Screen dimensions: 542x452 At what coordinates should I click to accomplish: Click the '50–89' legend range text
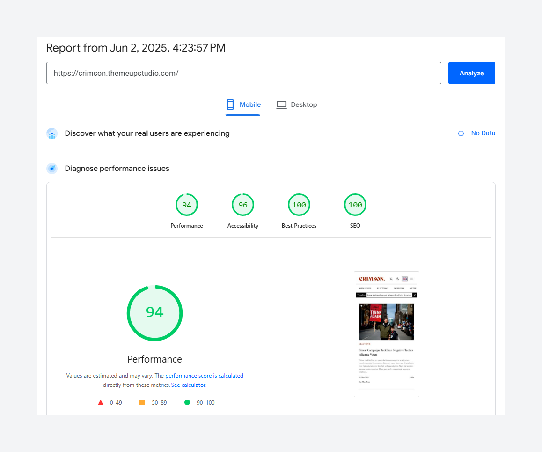coord(159,402)
